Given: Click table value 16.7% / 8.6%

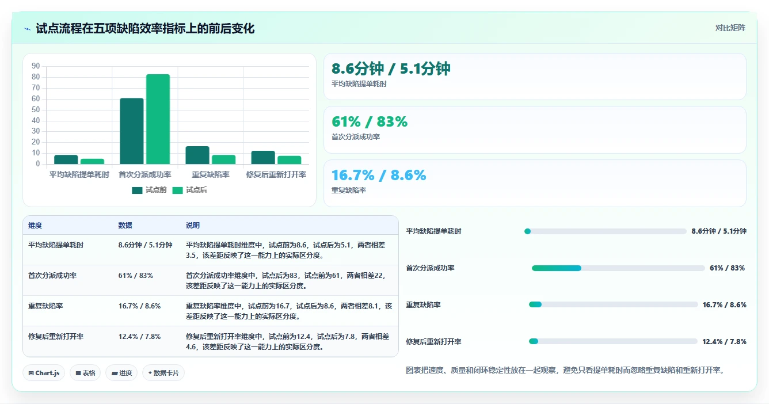Looking at the screenshot, I should click(139, 306).
